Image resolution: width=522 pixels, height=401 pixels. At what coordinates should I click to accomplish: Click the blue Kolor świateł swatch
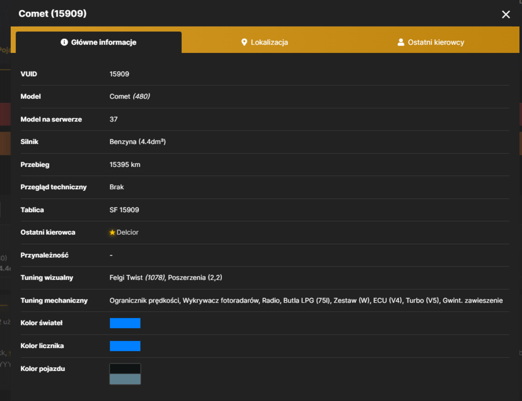(x=125, y=323)
